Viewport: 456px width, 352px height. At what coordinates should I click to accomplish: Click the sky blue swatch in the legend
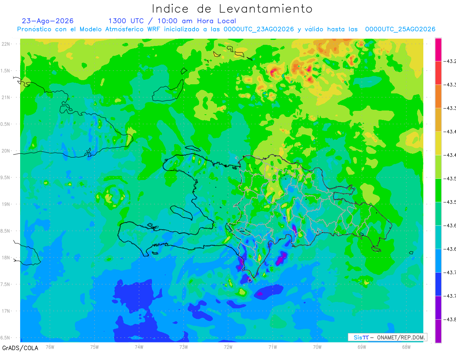coord(438,260)
